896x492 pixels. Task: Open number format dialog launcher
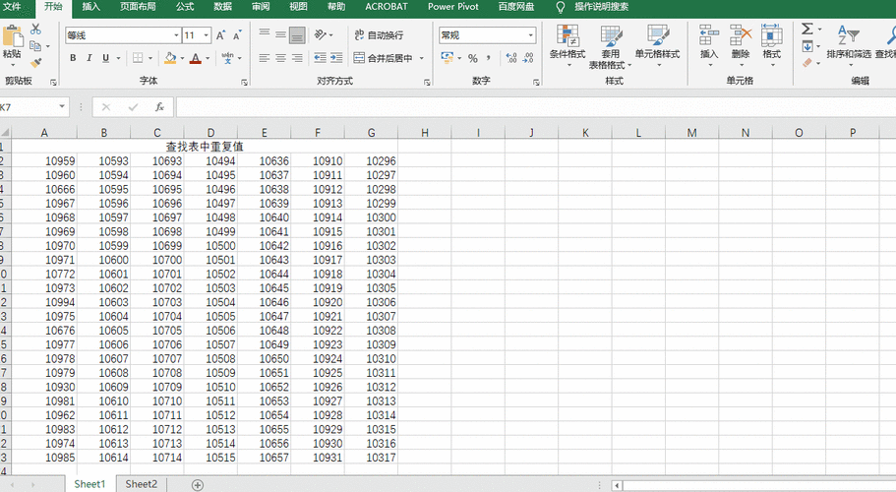pos(536,83)
